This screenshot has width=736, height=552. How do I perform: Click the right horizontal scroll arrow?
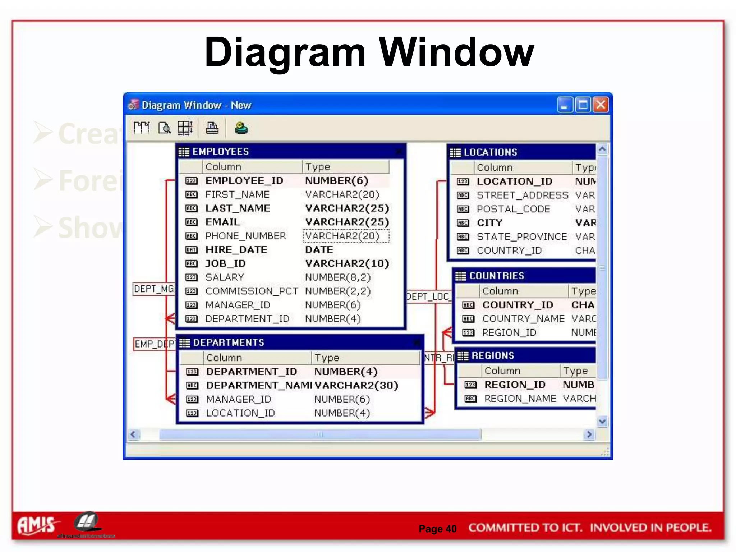(x=589, y=434)
